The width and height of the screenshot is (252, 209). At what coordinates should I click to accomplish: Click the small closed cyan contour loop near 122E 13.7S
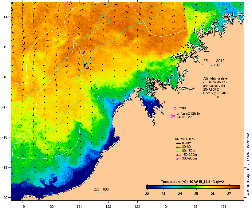click(x=112, y=6)
